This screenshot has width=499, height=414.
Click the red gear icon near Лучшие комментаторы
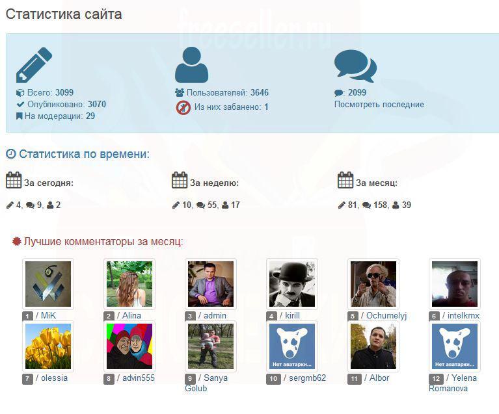[16, 241]
